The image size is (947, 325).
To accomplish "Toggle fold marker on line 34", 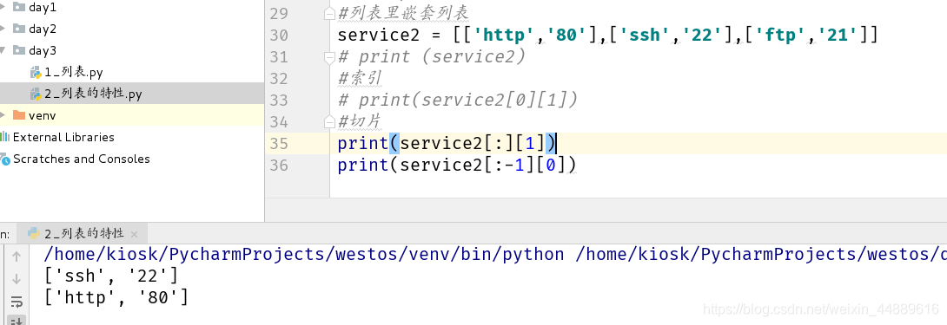I will tap(329, 122).
